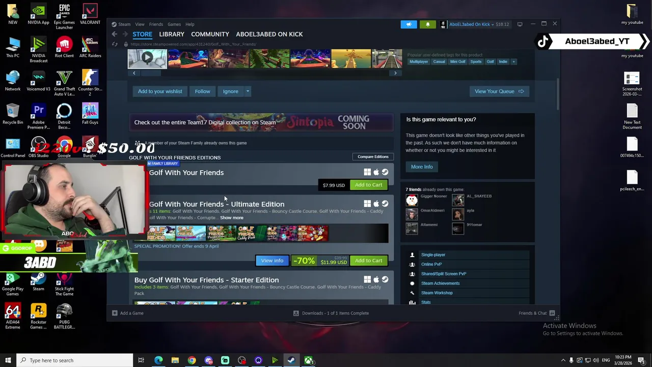Click the Steam platform icon on the Starter Edition row
The height and width of the screenshot is (367, 652).
click(x=385, y=279)
